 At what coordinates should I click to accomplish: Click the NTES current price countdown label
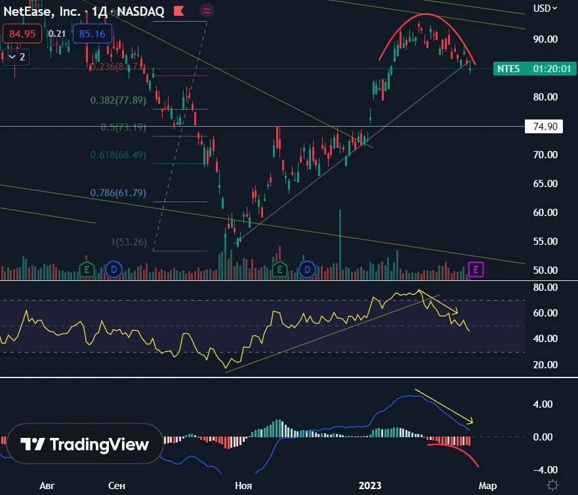535,69
